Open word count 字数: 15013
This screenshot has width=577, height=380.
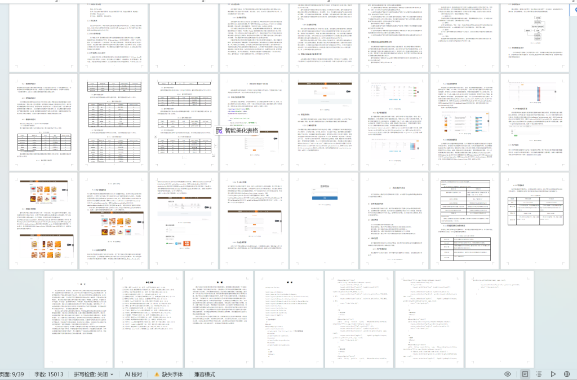[48, 374]
